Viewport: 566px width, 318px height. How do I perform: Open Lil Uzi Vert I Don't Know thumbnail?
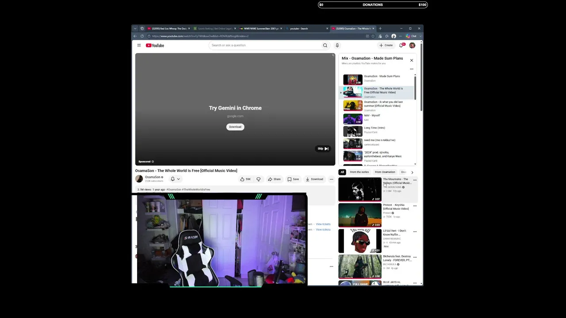point(359,241)
